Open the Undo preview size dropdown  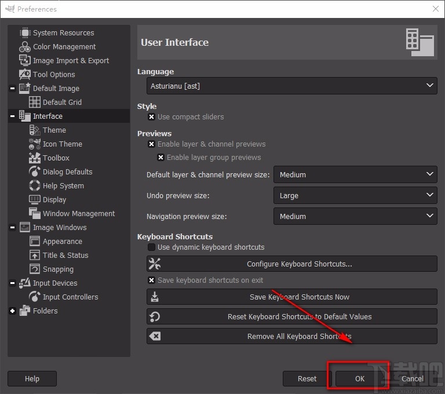tap(355, 196)
